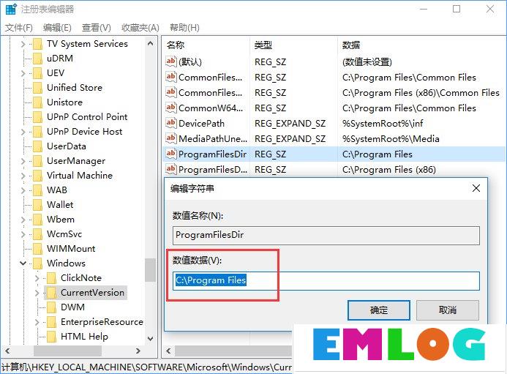Viewport: 507px width, 374px height.
Task: Click the string icon of DevicePath value
Action: 170,123
